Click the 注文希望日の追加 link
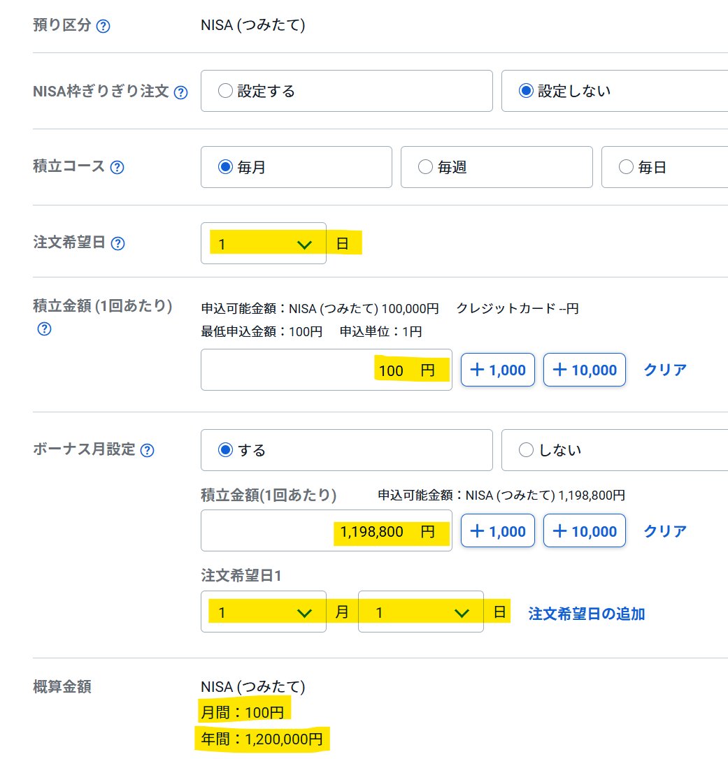Screen dimensions: 728x759 pos(586,614)
